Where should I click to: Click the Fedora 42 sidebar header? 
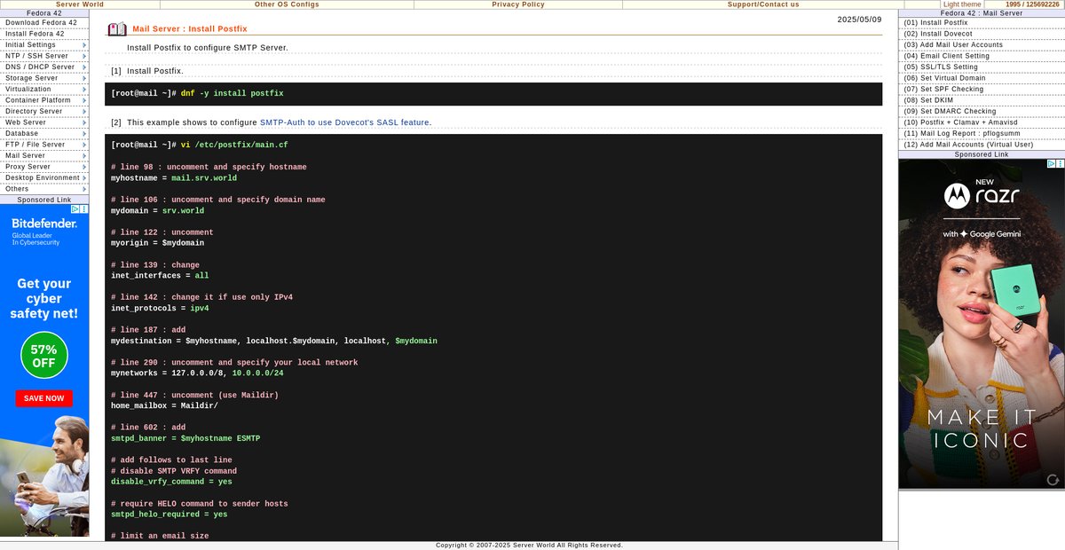(x=44, y=13)
